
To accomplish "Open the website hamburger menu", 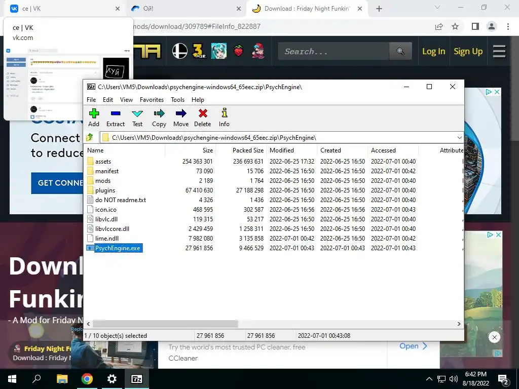I will [499, 51].
